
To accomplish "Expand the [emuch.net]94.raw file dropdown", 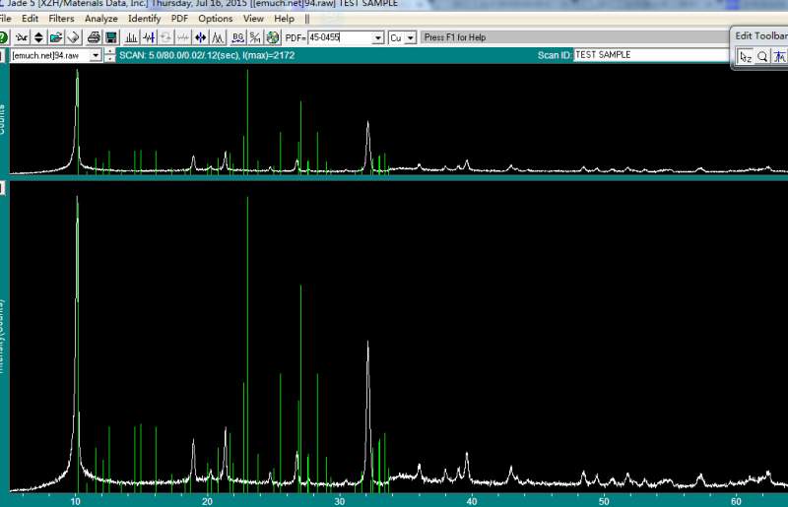I will coord(96,56).
